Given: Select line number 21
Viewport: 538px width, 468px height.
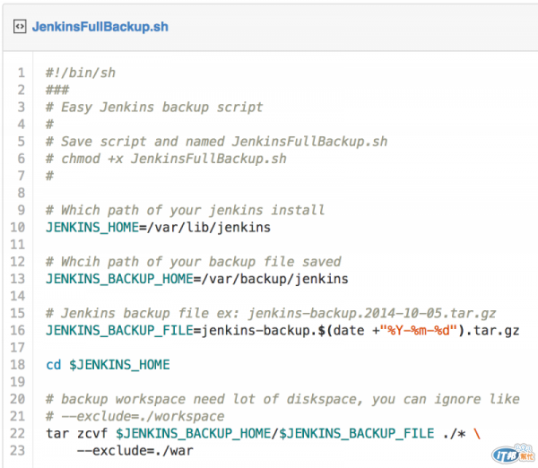Looking at the screenshot, I should pos(18,416).
